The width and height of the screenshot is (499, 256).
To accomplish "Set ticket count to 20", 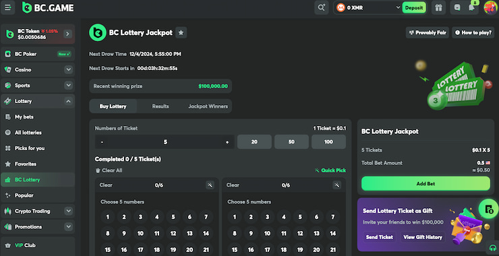I will tap(254, 142).
